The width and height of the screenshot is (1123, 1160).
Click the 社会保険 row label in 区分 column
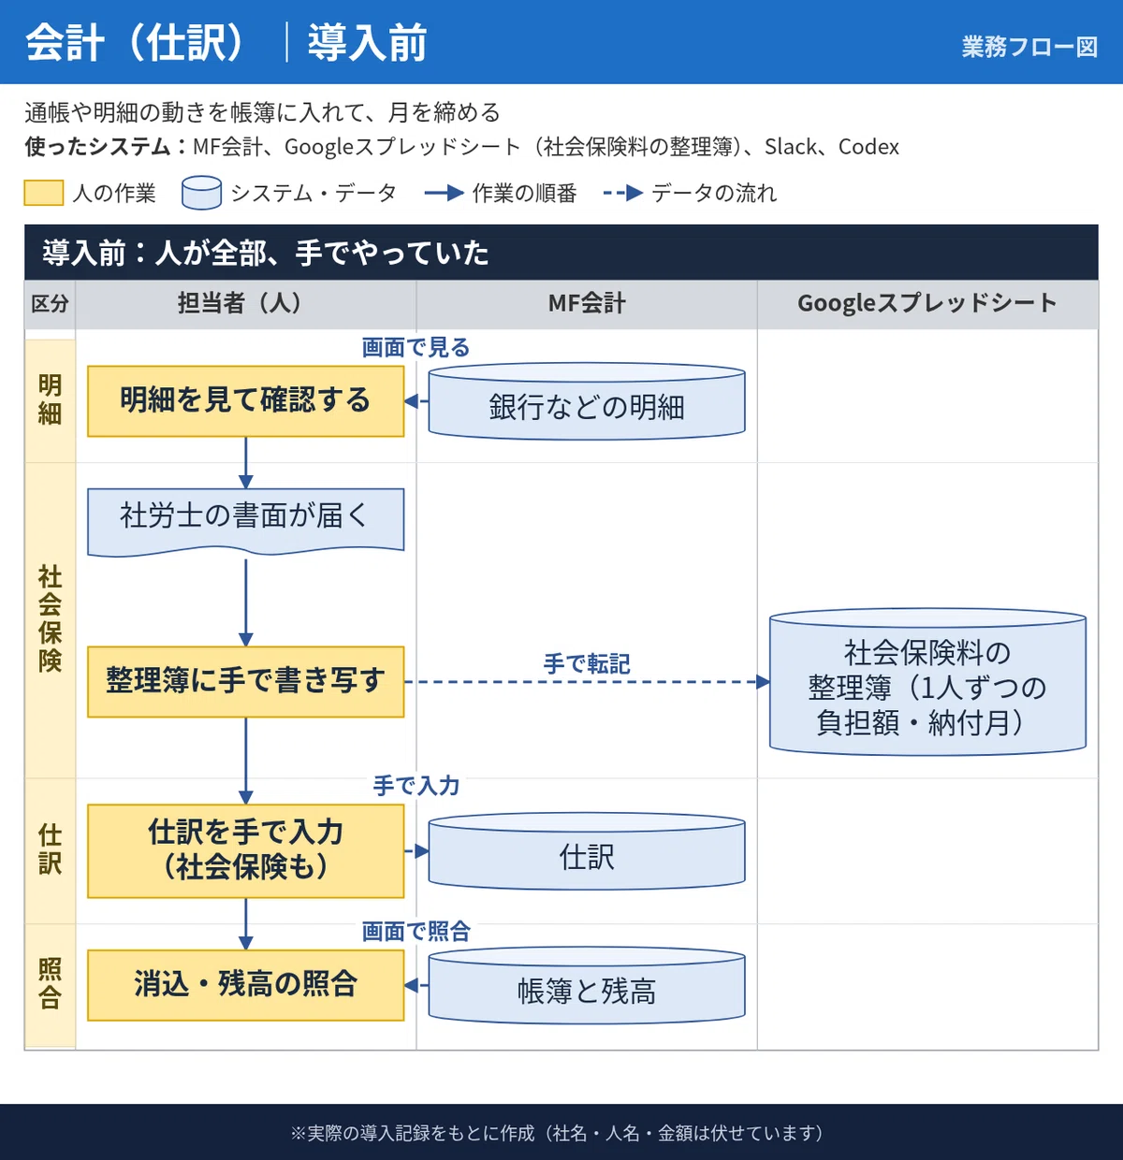(50, 619)
